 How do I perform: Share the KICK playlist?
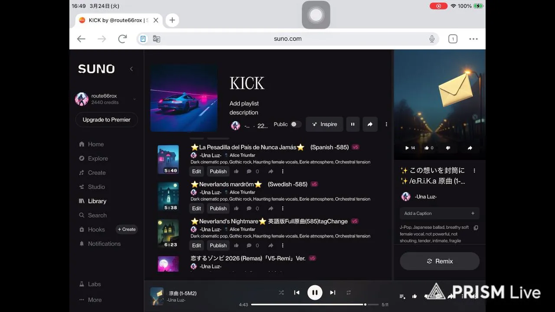(370, 124)
